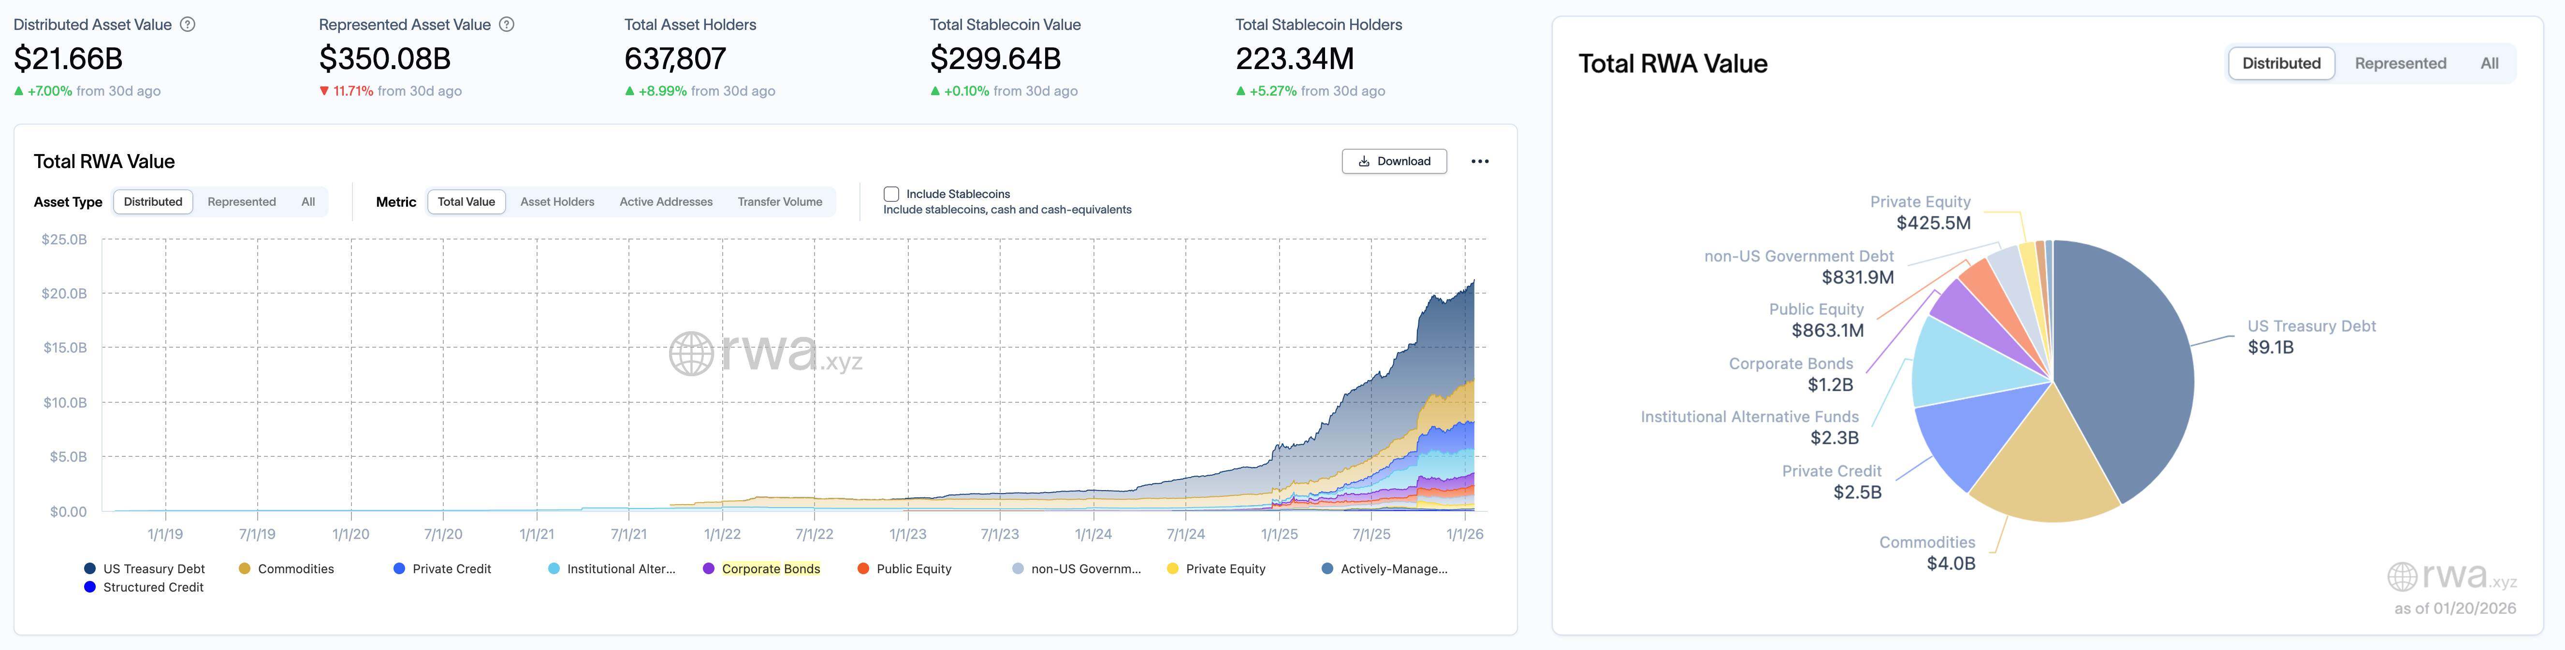Switch metric to Asset Holders

click(556, 201)
